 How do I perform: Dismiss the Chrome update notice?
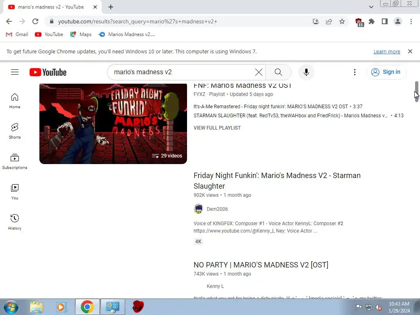410,51
